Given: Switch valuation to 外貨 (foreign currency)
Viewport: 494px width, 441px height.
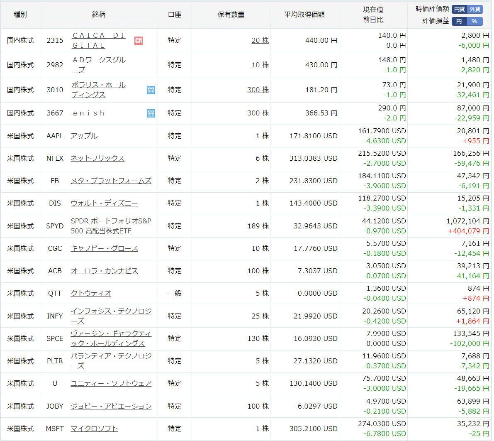Looking at the screenshot, I should [475, 10].
